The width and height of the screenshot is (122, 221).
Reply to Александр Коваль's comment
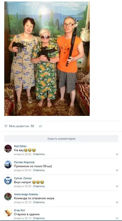[39, 202]
